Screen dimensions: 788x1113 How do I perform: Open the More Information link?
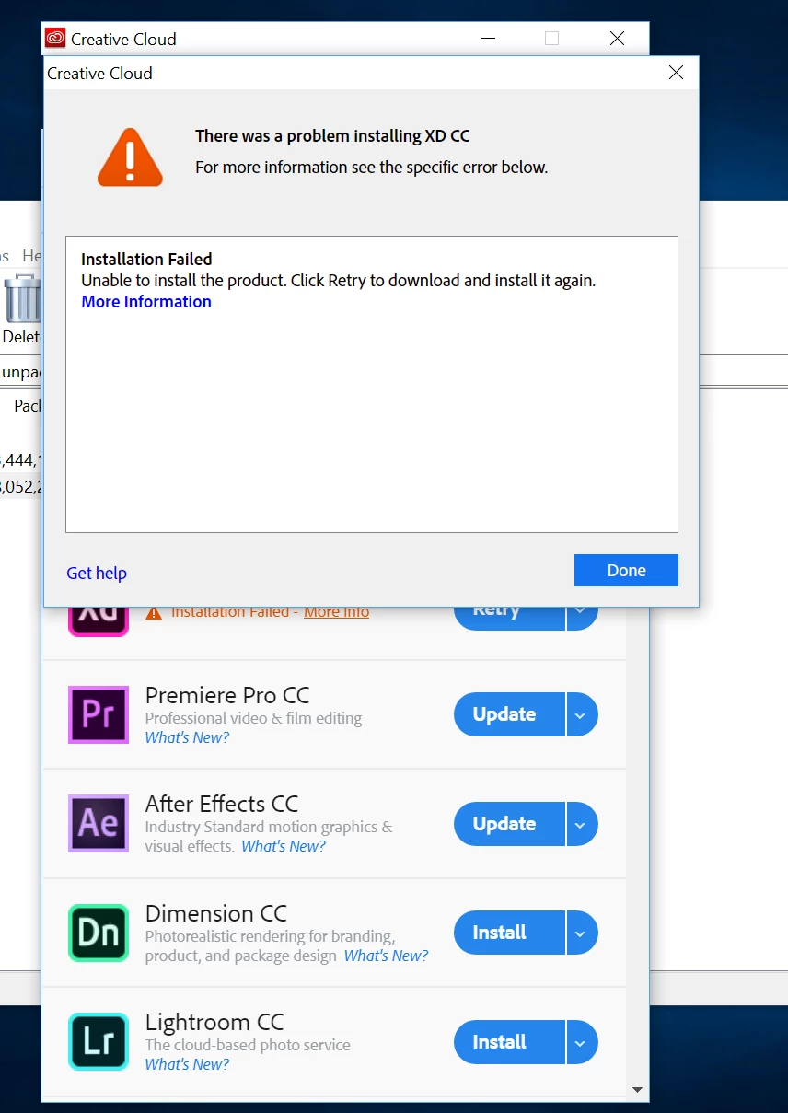tap(146, 302)
